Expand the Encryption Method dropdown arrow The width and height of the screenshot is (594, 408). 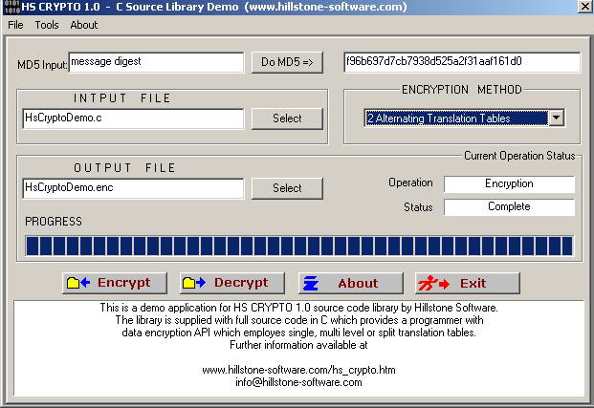click(556, 118)
